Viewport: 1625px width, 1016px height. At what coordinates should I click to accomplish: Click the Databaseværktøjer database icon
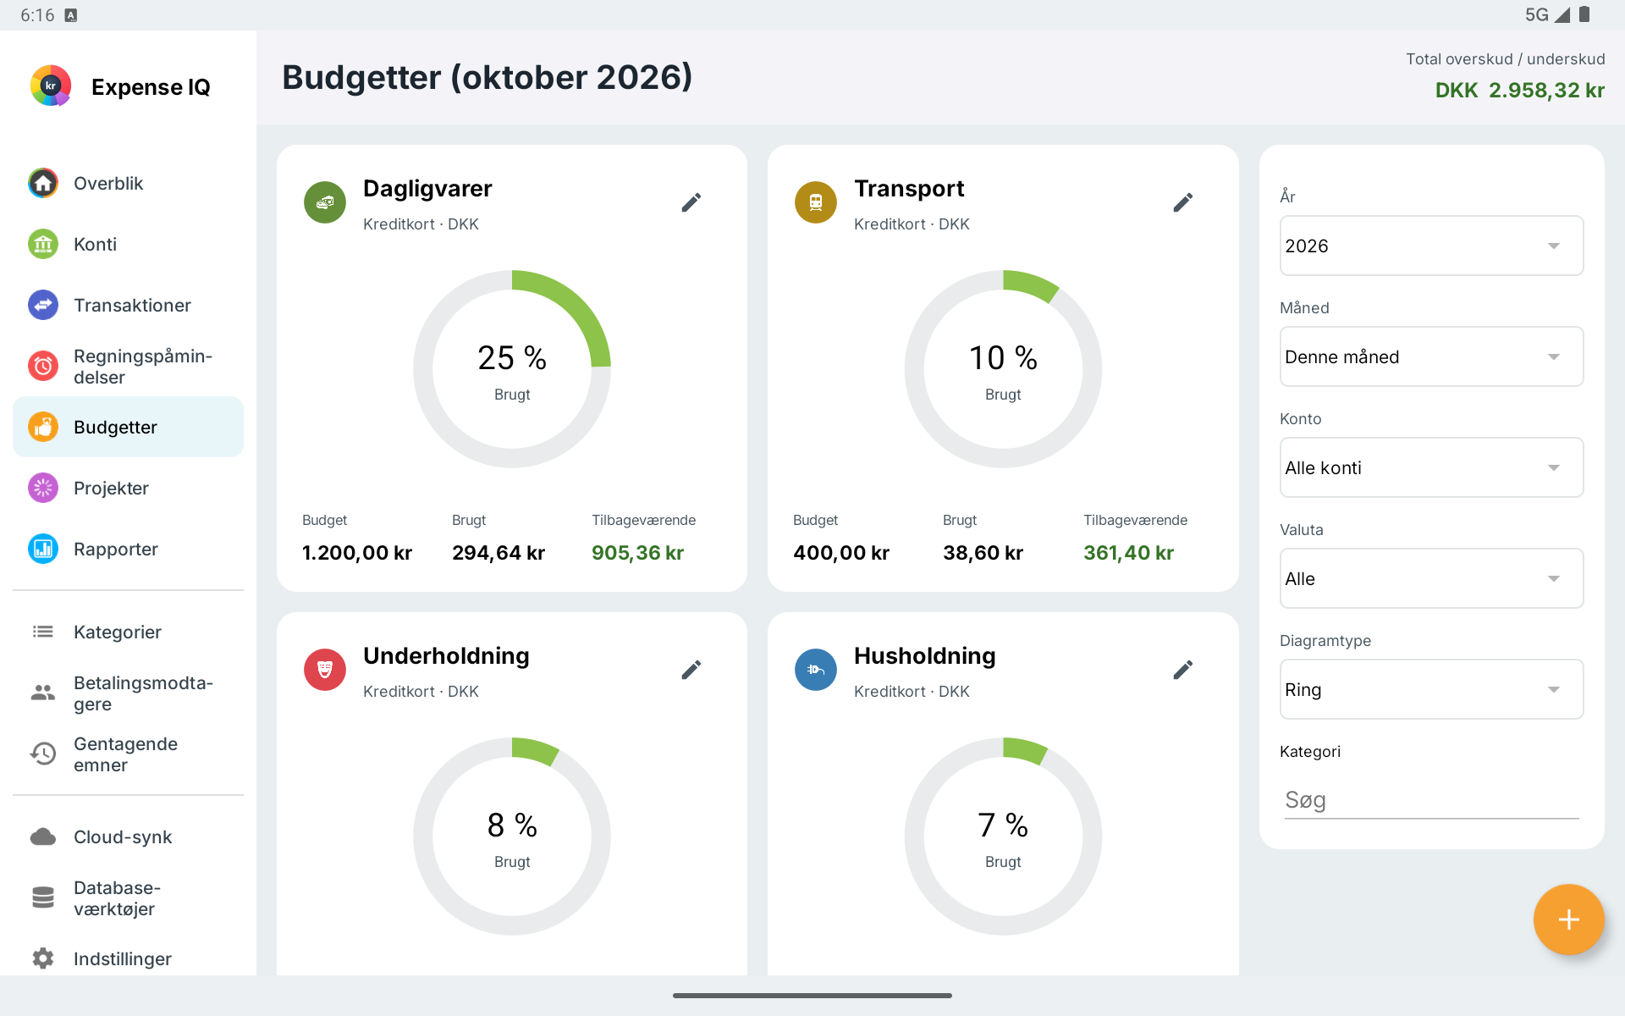click(43, 897)
